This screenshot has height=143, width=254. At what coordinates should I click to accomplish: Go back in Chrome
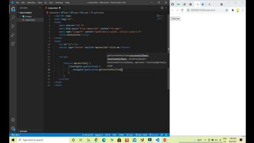point(172,10)
